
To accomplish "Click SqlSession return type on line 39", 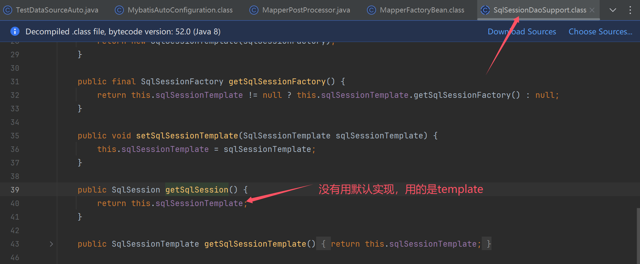I will tap(136, 190).
